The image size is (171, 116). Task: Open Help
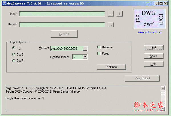tap(154, 64)
